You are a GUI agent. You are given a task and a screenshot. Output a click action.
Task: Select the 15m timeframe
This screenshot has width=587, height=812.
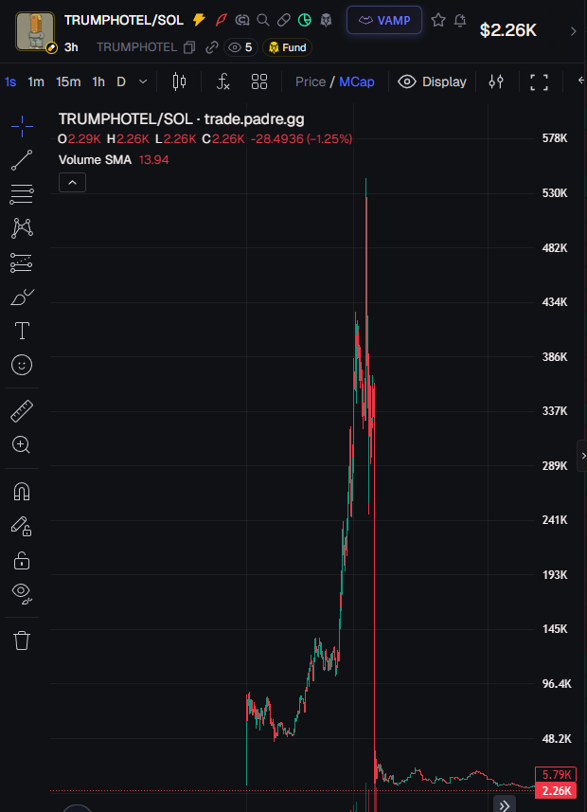click(x=68, y=81)
